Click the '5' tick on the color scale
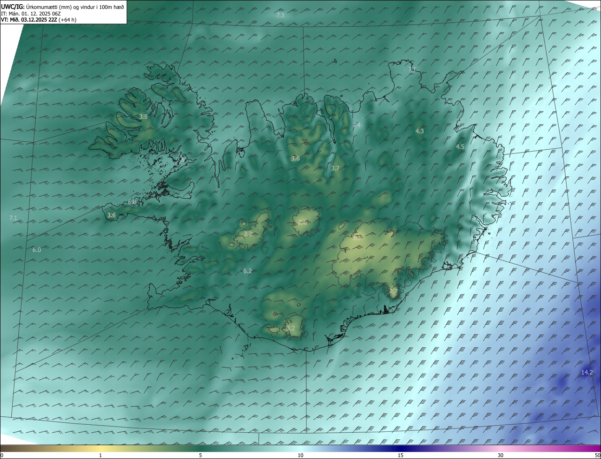This screenshot has width=601, height=459. point(200,456)
